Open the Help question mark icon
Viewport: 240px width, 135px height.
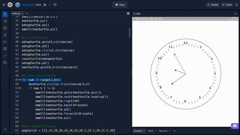coord(5,130)
